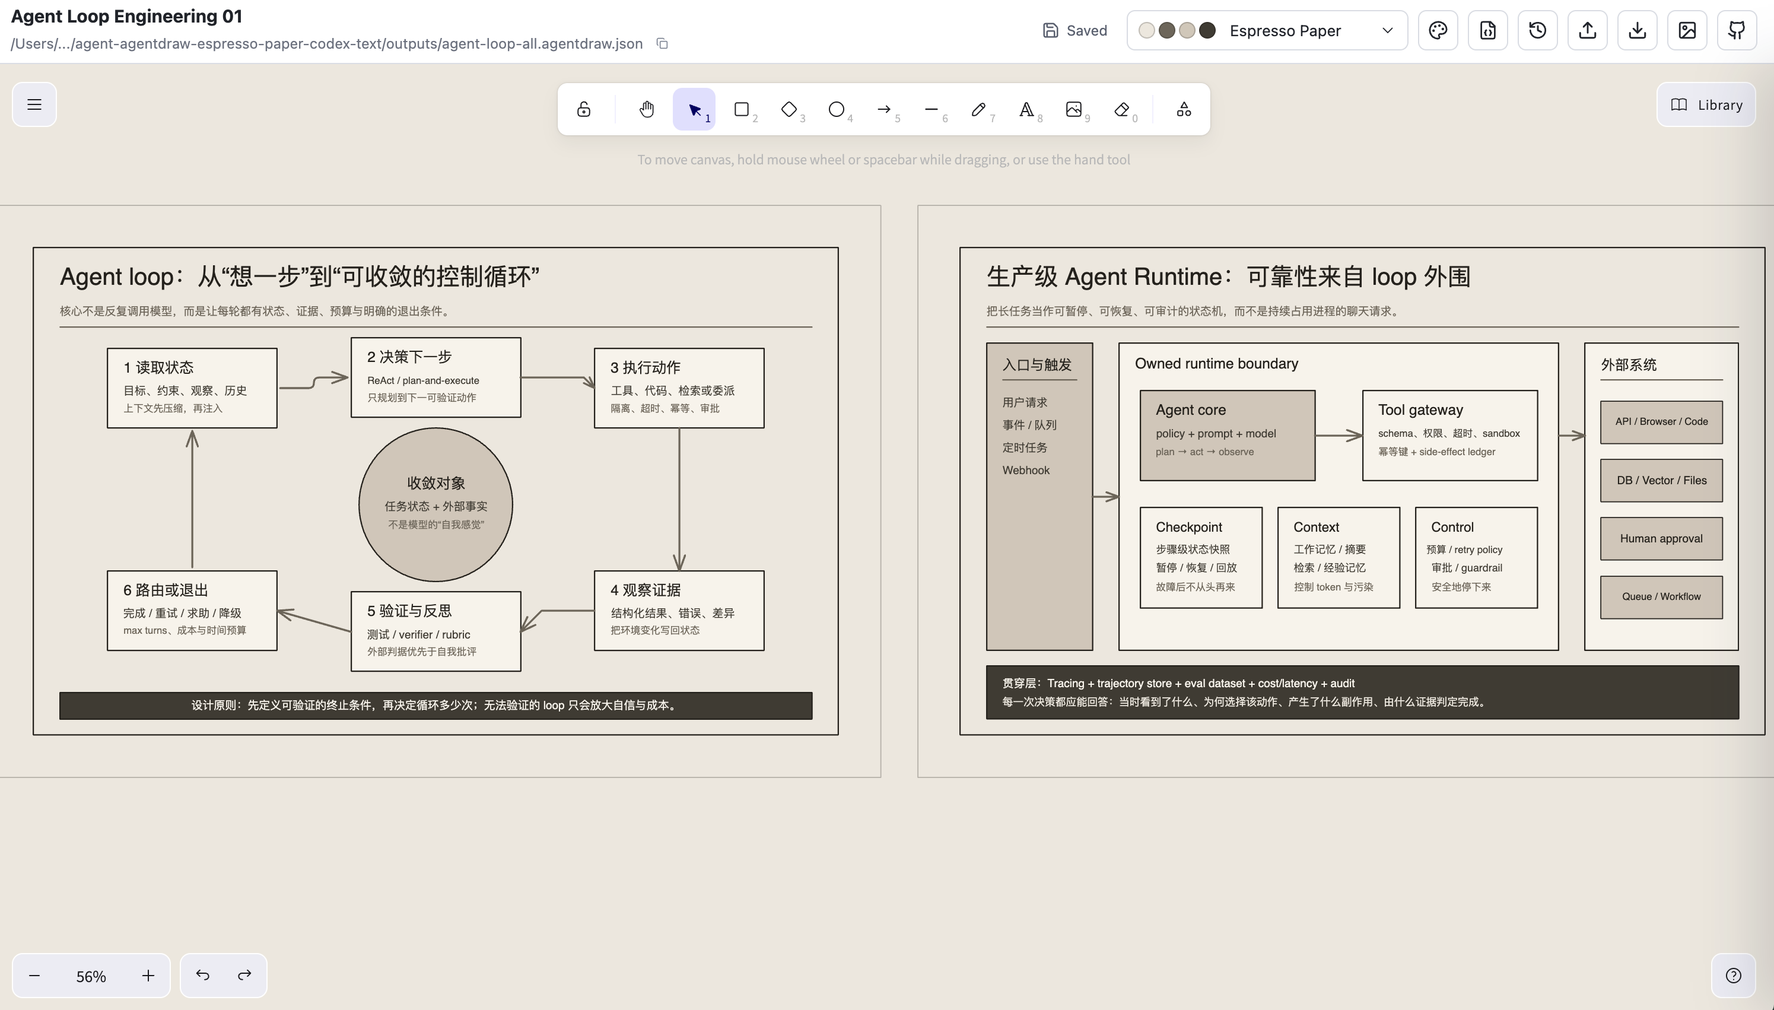Select the Pencil draw tool
The image size is (1774, 1010).
coord(978,109)
